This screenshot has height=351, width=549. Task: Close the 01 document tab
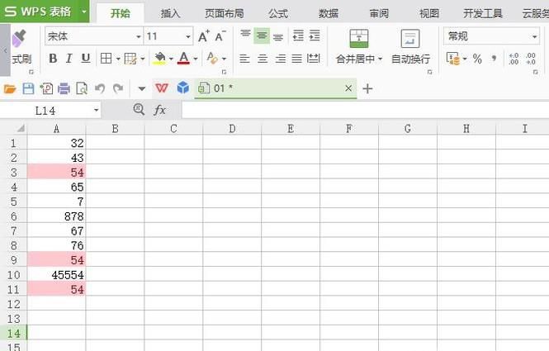point(348,88)
